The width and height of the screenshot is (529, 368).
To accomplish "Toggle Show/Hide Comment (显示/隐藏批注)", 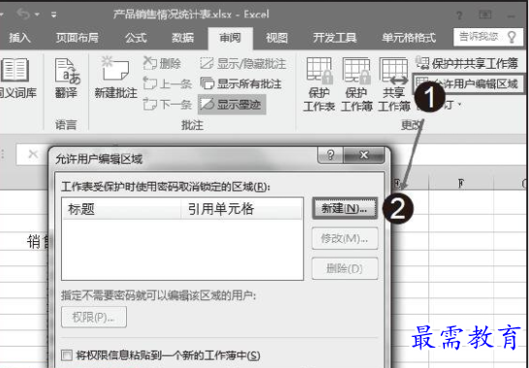I will click(243, 63).
